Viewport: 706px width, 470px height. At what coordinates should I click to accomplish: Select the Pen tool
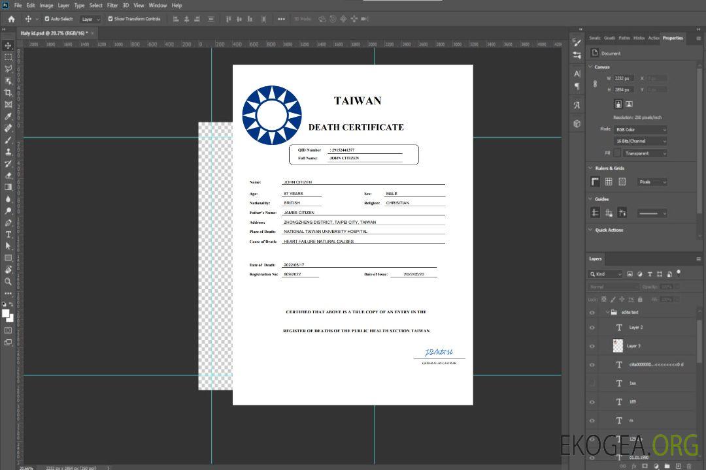8,223
